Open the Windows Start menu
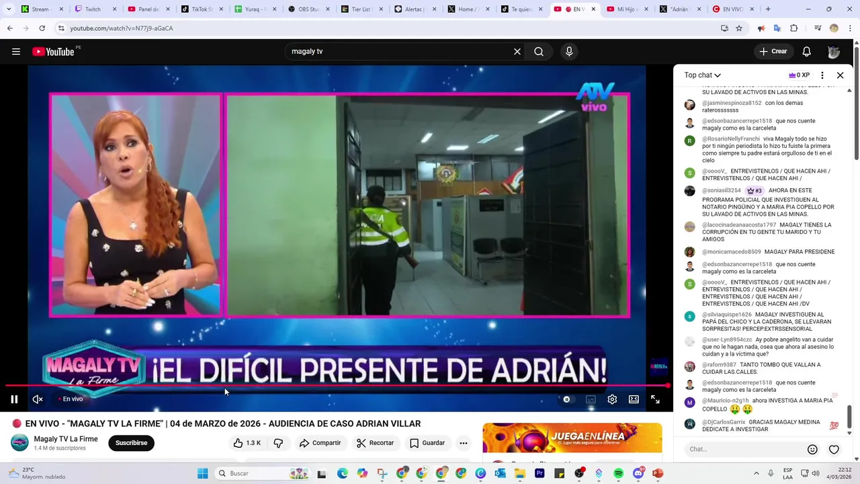This screenshot has width=860, height=484. point(202,473)
